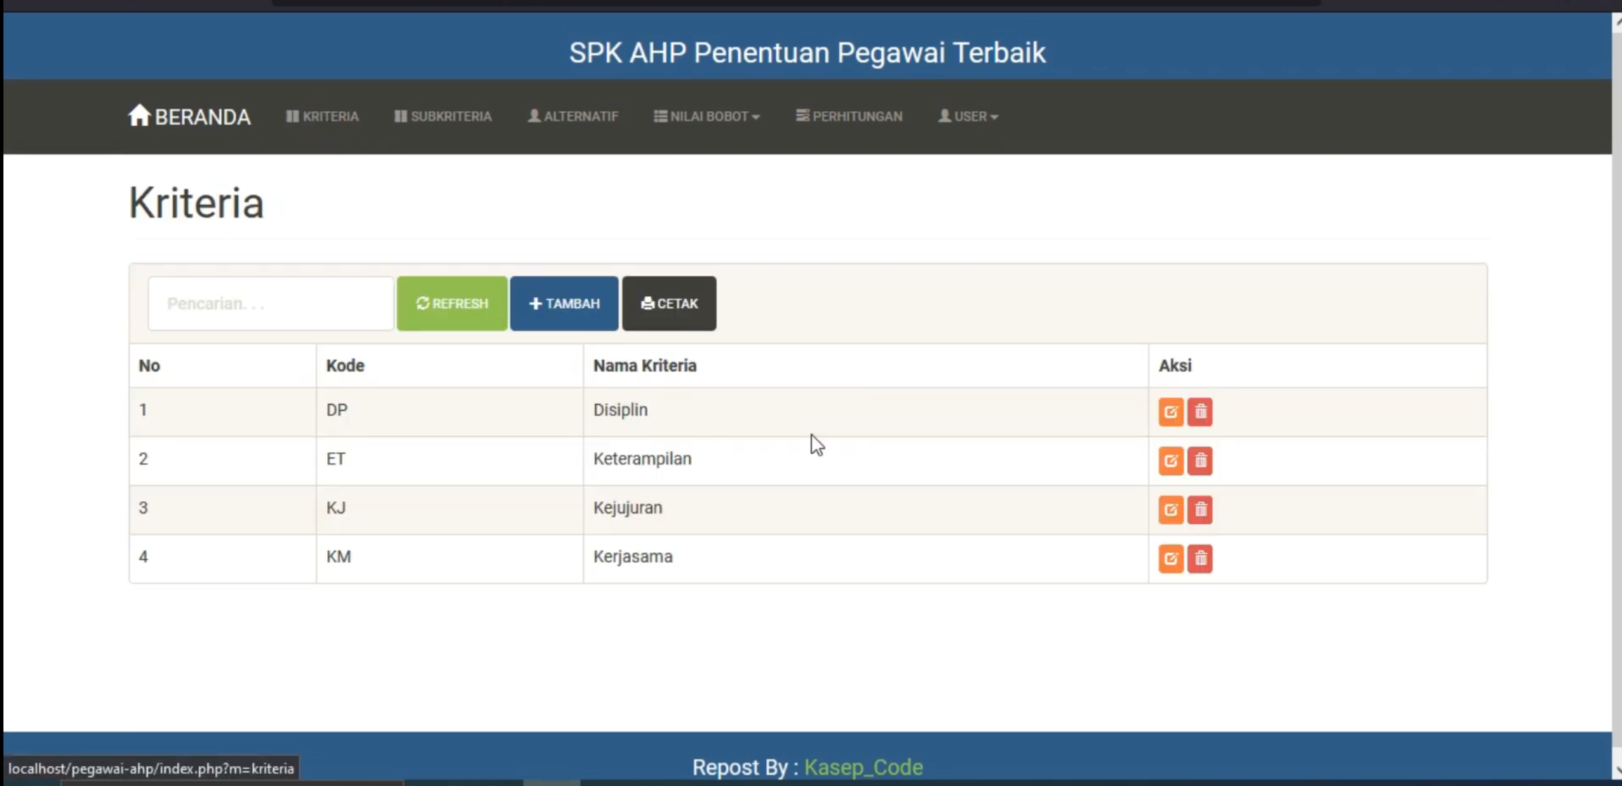Select the Kejujuran name cell

click(x=865, y=510)
